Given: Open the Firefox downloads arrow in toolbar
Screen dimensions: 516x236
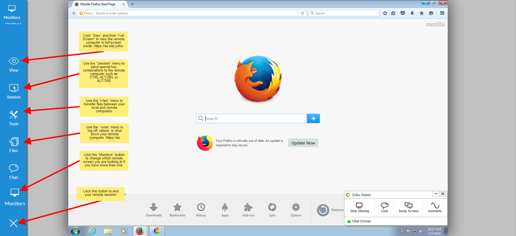Looking at the screenshot, I should pos(412,13).
